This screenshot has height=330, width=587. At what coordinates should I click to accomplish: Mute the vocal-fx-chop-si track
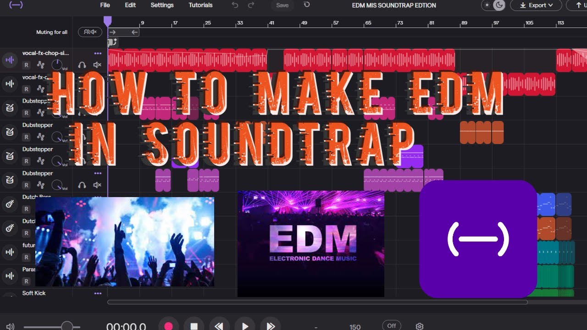97,65
